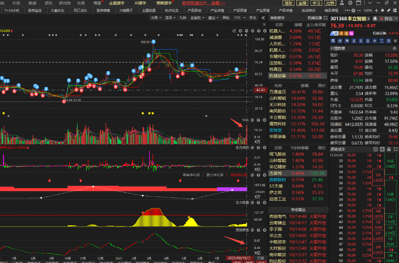Open the 形态 pattern button
The height and width of the screenshot is (263, 399).
(253, 18)
